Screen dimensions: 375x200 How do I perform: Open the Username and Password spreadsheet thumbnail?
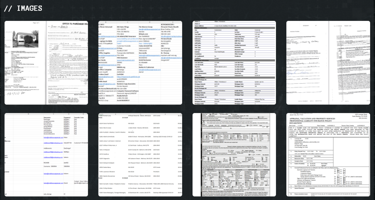click(46, 155)
